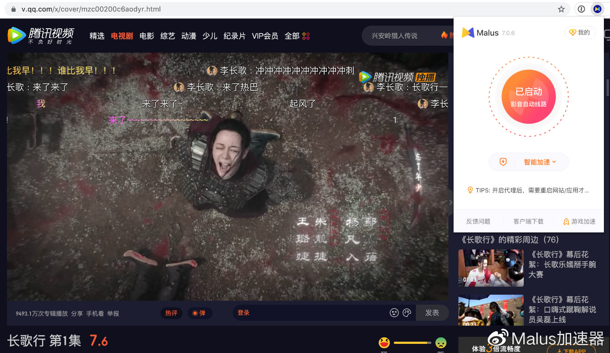Click the lock icon in address bar
The image size is (610, 353).
pyautogui.click(x=14, y=9)
